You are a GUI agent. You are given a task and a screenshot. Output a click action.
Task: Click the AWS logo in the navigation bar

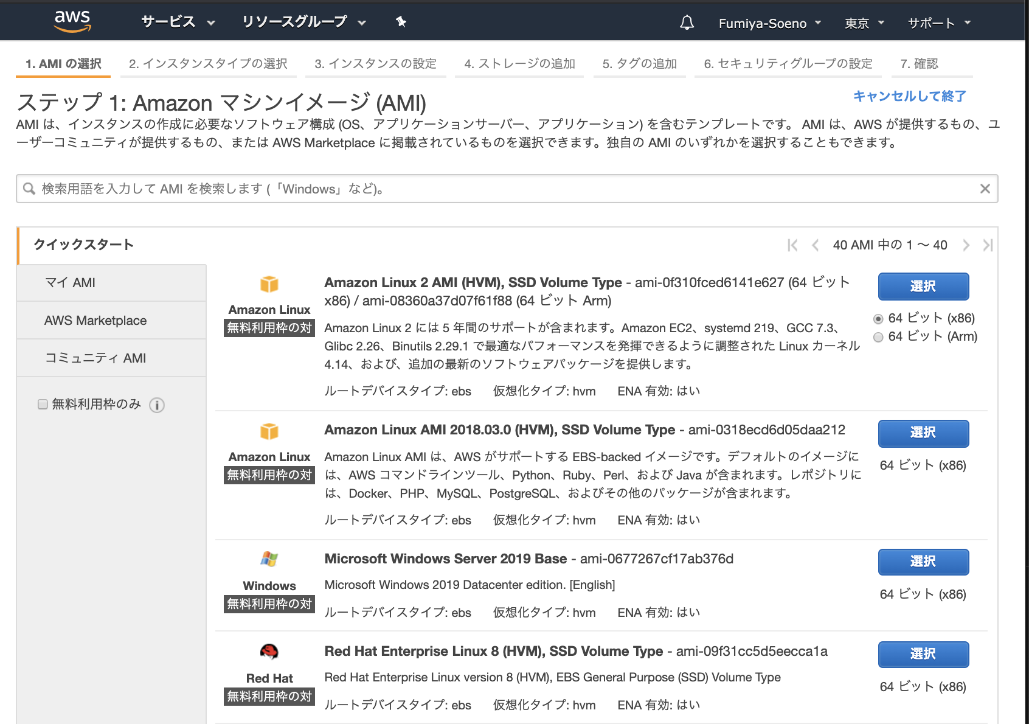[72, 20]
